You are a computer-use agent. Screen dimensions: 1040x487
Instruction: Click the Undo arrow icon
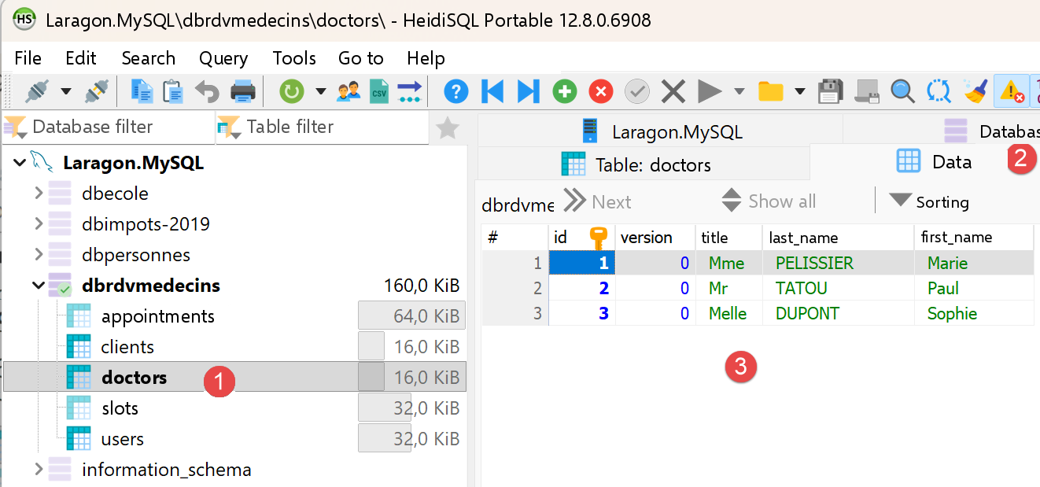coord(207,91)
